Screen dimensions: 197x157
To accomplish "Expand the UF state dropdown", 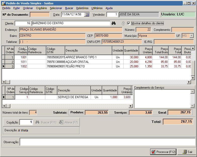I will [x=191, y=36].
